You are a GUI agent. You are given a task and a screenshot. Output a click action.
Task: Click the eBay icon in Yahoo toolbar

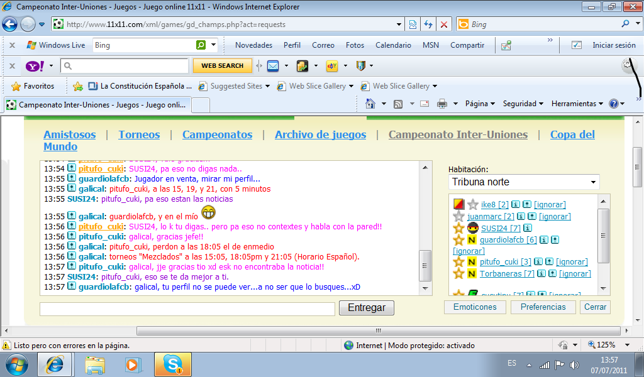pos(331,66)
